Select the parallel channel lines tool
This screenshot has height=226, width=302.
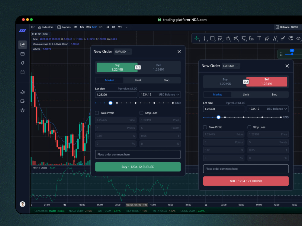point(267,39)
